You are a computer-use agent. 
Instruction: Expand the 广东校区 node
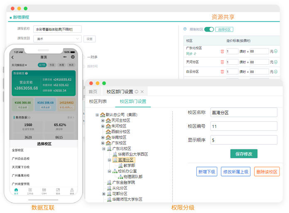point(103,143)
